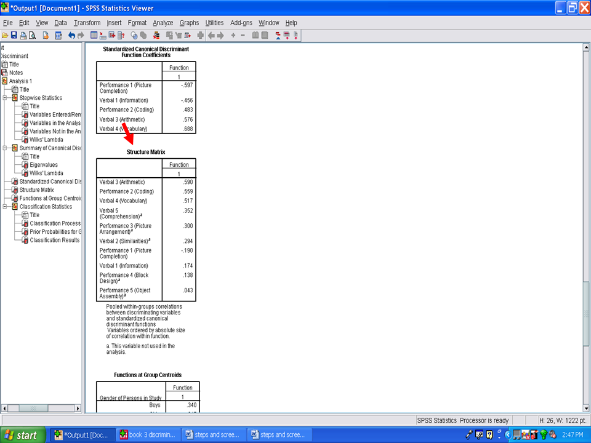Click the Redo arrow in toolbar
Screen dimensions: 591x443
point(81,36)
